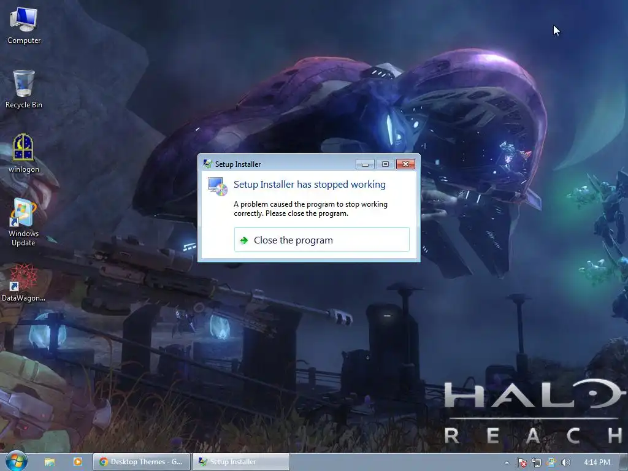Open network status tray icon
Image resolution: width=628 pixels, height=471 pixels.
pos(536,462)
